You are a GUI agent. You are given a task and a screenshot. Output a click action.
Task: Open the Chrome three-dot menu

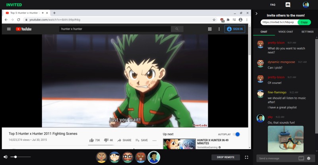[x=247, y=20]
